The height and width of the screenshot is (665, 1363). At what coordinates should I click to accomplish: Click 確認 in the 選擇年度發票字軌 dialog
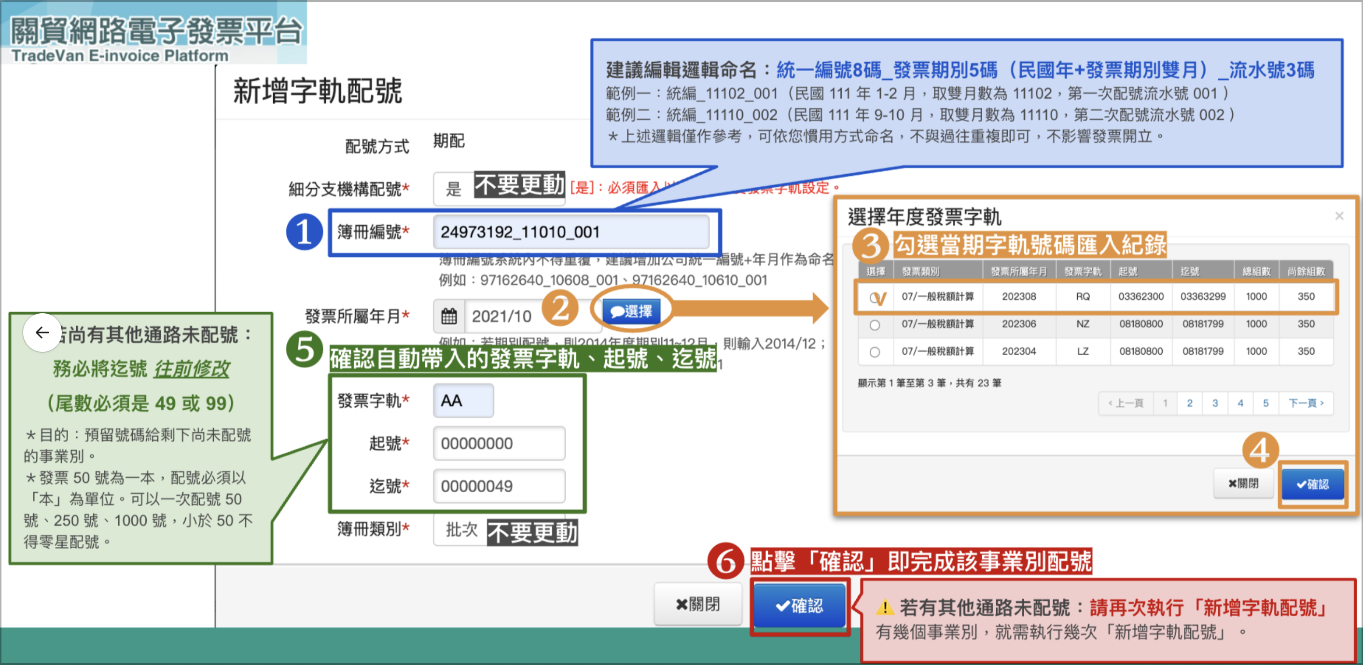(1312, 484)
